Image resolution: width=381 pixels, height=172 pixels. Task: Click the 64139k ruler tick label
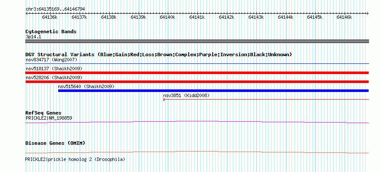[x=138, y=17]
